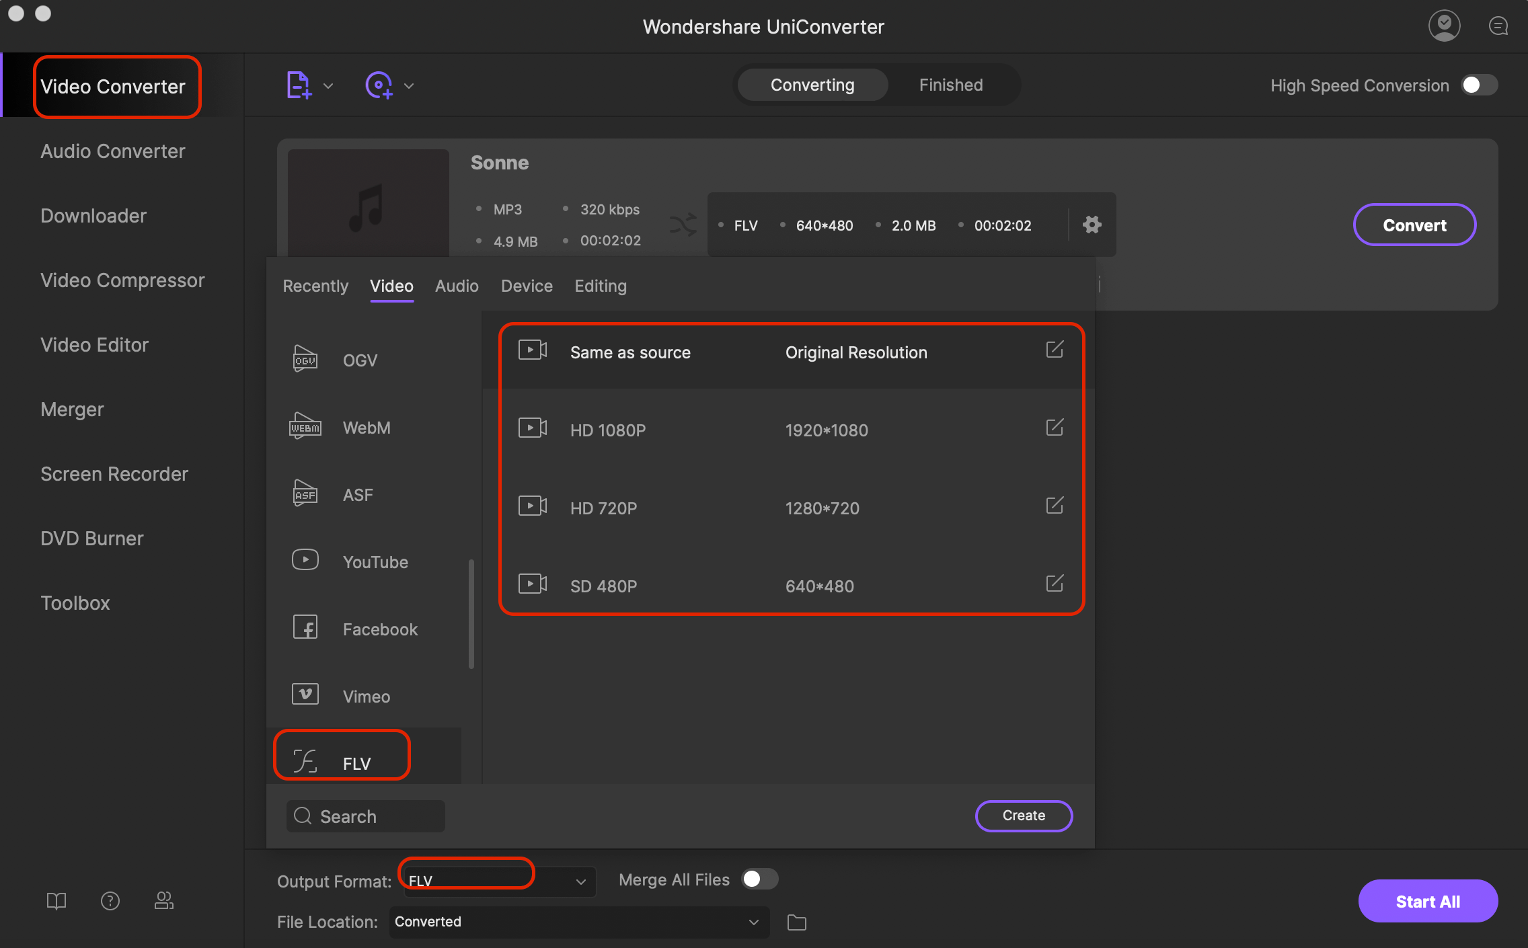
Task: Click the Search field in format panel
Action: point(365,815)
